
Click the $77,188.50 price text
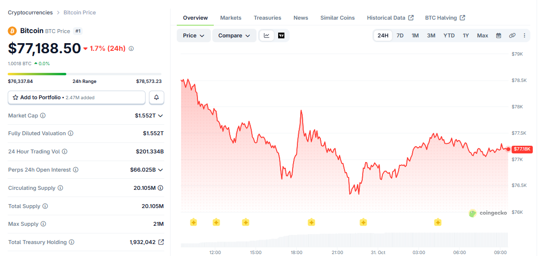(44, 48)
